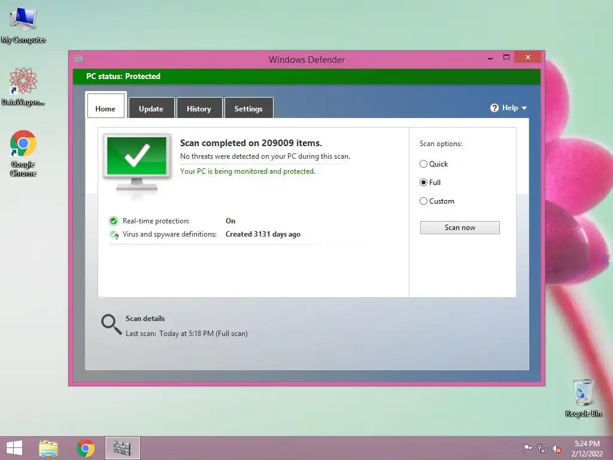613x460 pixels.
Task: Open File Explorer in the taskbar
Action: (48, 448)
